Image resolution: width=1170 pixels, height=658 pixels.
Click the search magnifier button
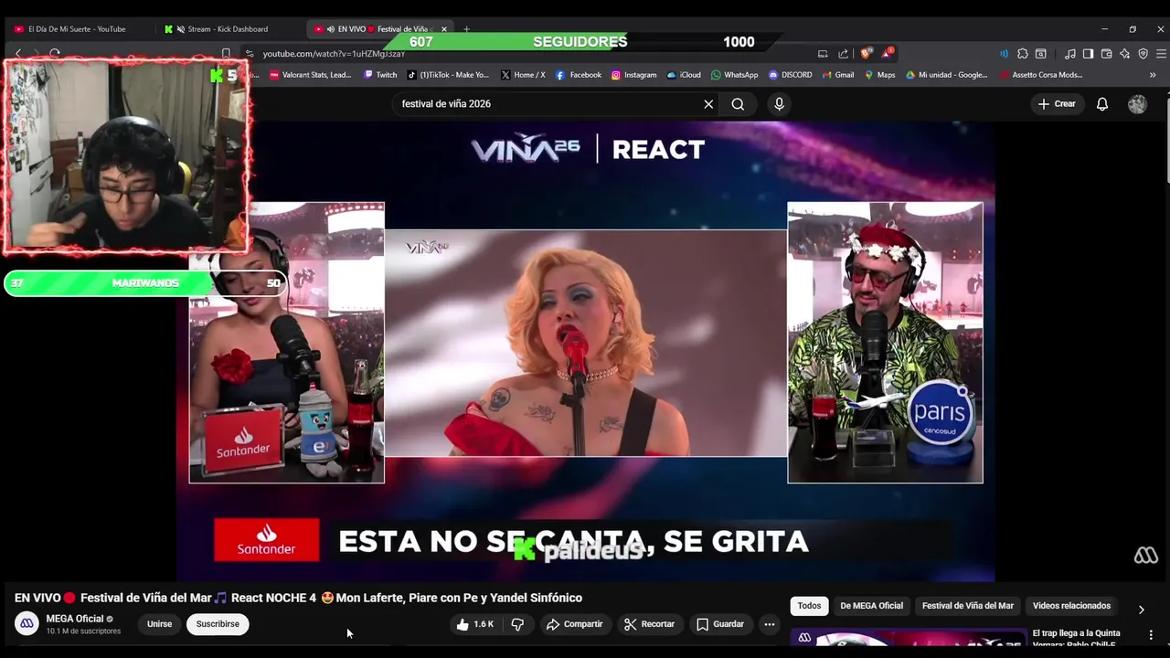point(738,104)
